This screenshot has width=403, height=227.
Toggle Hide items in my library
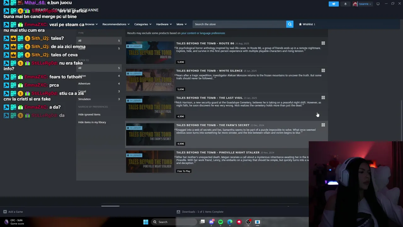click(x=92, y=122)
